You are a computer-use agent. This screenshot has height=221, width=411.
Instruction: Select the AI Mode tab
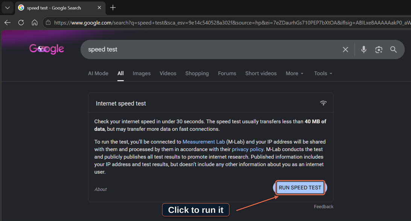(98, 74)
